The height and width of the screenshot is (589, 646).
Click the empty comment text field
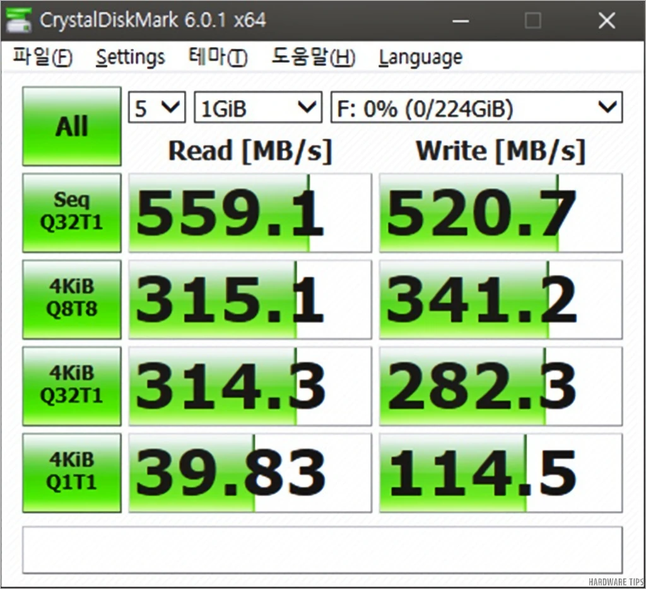(x=322, y=550)
